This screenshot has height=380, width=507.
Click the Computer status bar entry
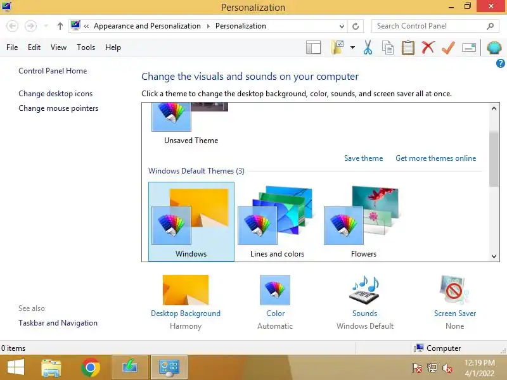(x=437, y=348)
